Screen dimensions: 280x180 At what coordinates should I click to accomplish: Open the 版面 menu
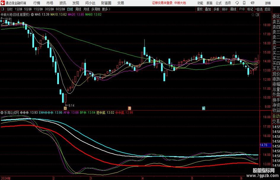(x=209, y=3)
